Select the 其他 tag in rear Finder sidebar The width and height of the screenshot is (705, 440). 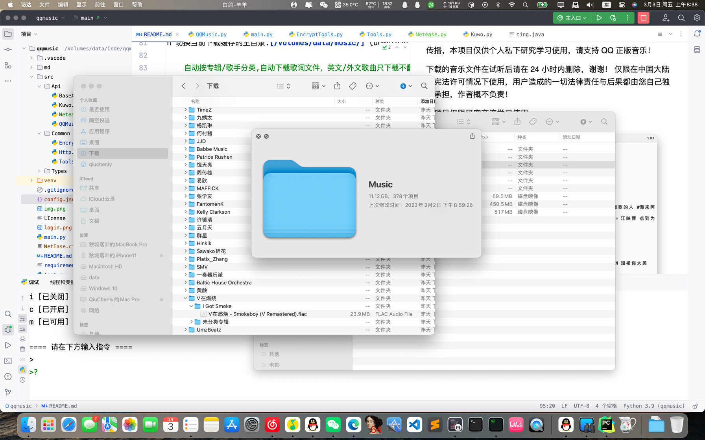point(274,354)
